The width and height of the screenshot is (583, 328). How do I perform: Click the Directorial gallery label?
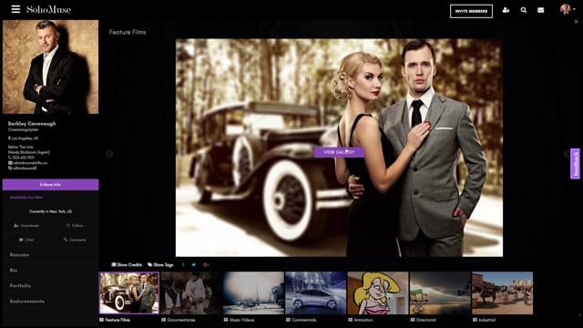tap(423, 320)
